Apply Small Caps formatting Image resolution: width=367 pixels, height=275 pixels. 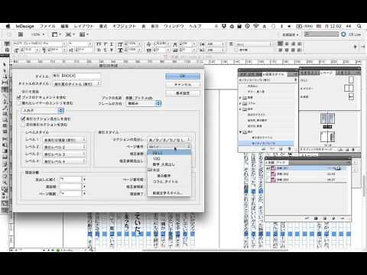click(x=99, y=50)
